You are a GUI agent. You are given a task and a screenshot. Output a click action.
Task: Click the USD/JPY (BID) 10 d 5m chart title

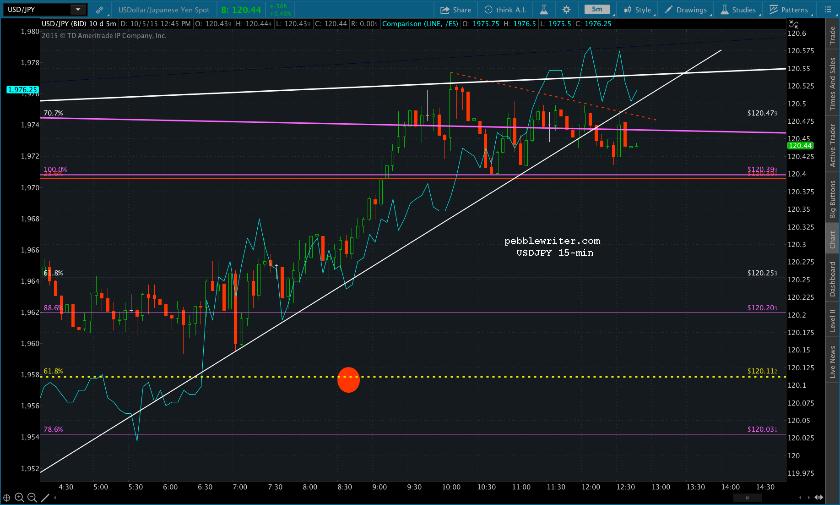(x=79, y=24)
